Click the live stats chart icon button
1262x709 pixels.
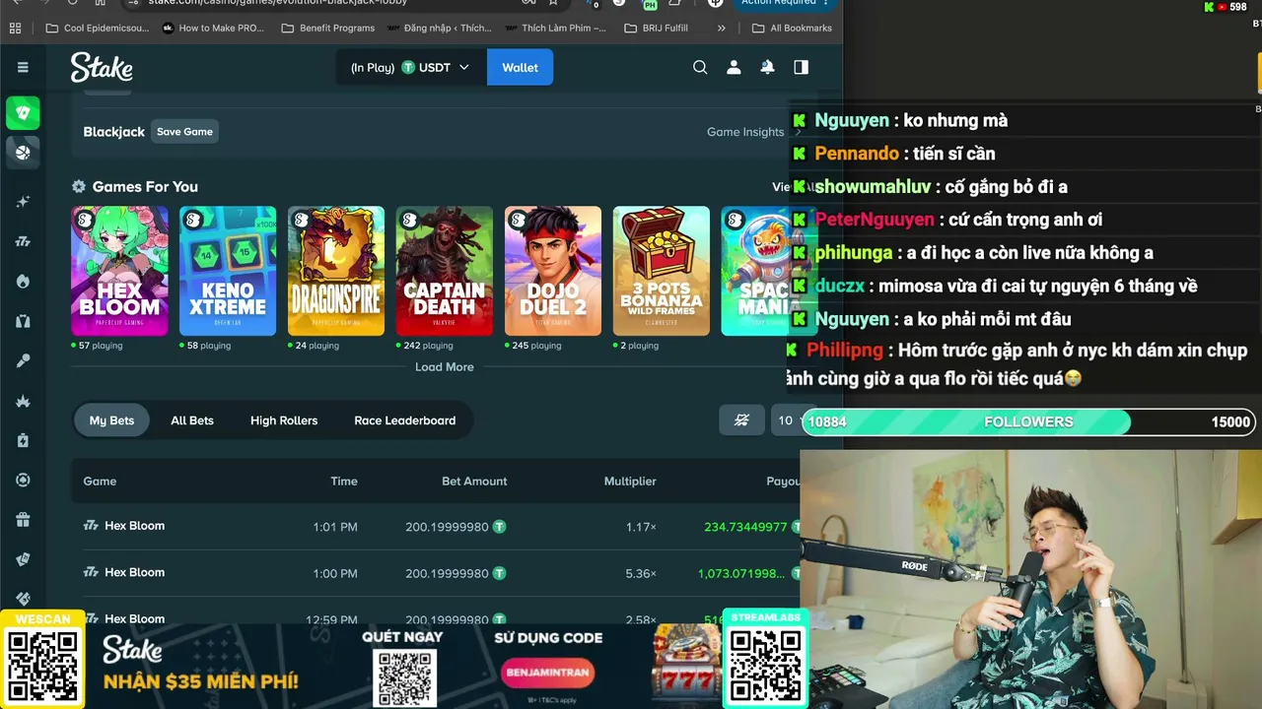click(742, 420)
